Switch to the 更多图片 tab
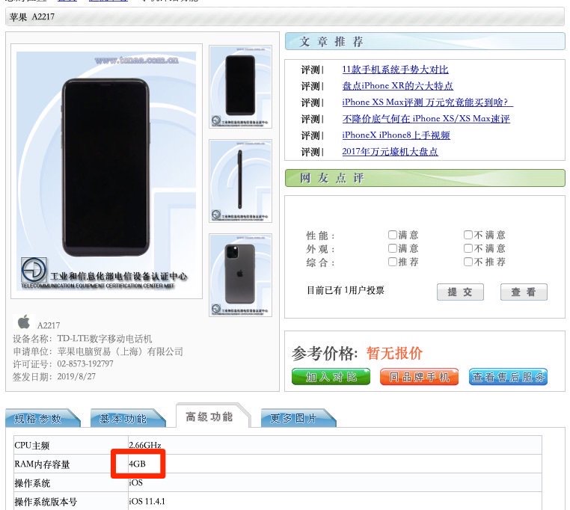The width and height of the screenshot is (570, 510). coord(298,419)
